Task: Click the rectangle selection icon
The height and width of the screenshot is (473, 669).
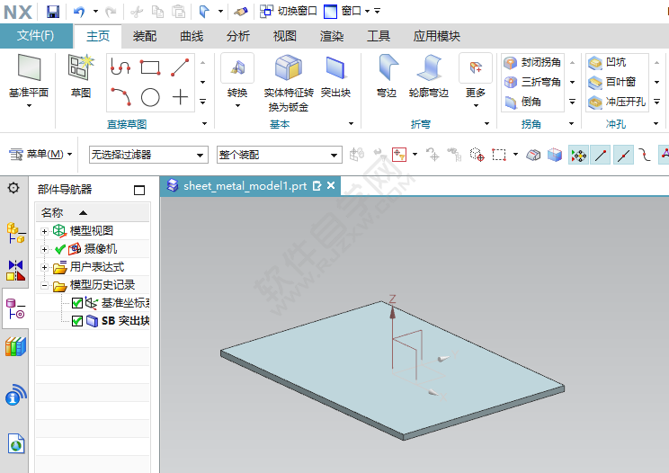Action: (x=499, y=155)
